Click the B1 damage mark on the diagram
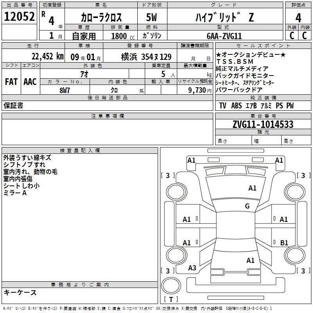This screenshot has height=313, width=313. click(x=284, y=243)
